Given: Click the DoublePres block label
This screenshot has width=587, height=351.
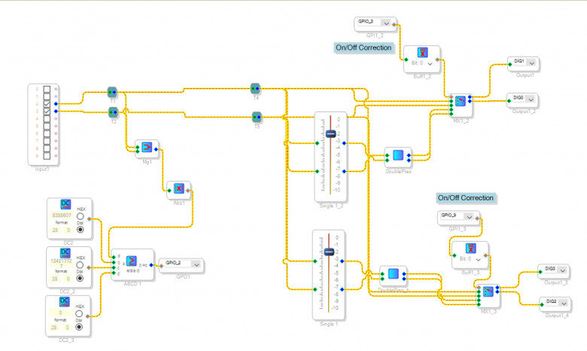Looking at the screenshot, I should tap(398, 171).
